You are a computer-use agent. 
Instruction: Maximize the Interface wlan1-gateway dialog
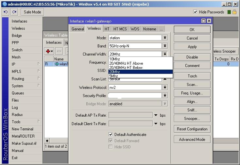[x=204, y=21]
